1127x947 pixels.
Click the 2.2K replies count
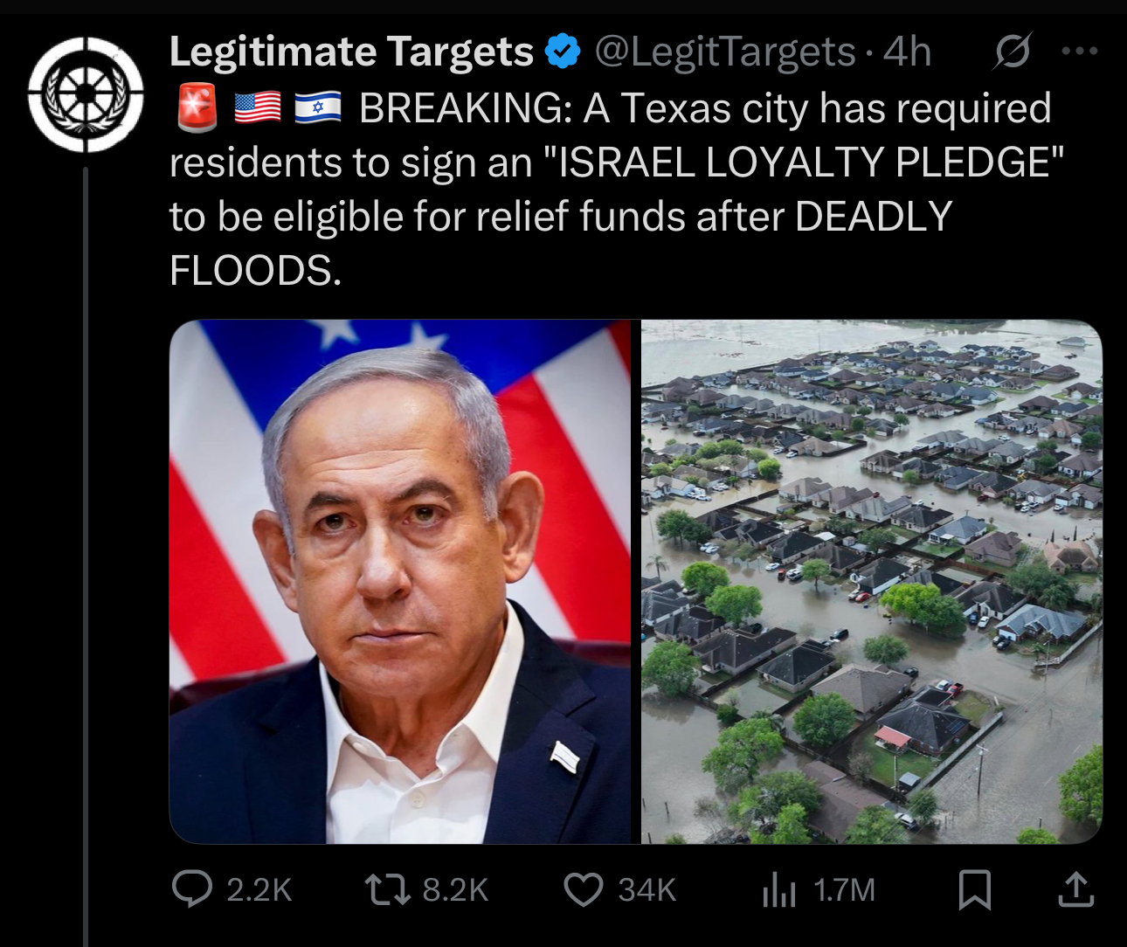pyautogui.click(x=259, y=890)
